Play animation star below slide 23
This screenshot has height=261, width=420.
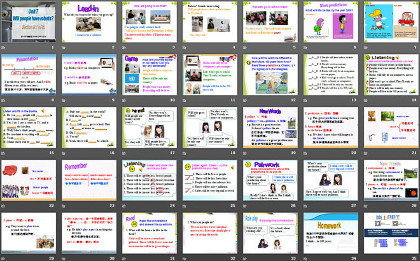pyautogui.click(x=64, y=206)
